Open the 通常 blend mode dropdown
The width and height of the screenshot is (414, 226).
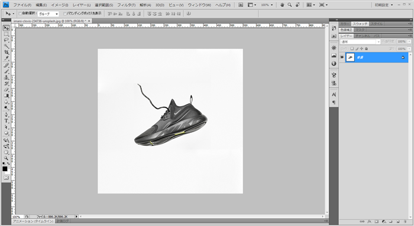(x=360, y=42)
